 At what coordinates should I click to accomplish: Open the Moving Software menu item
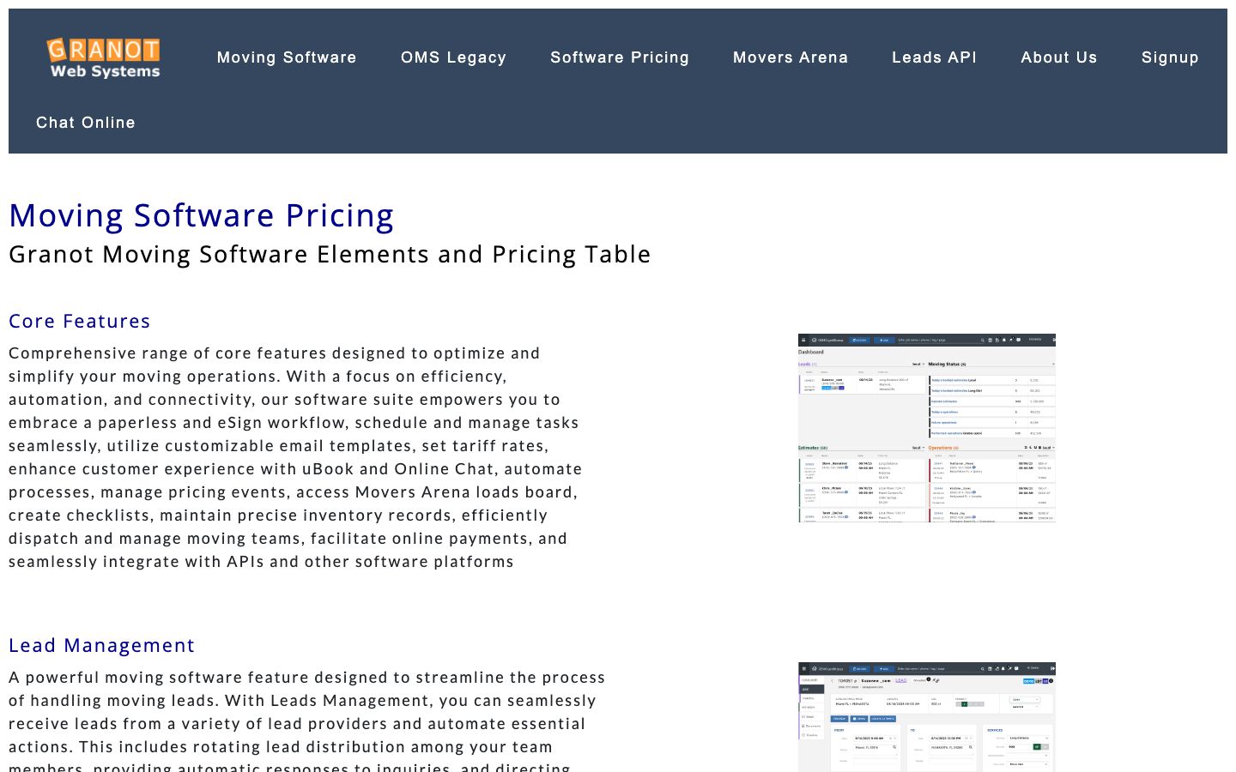tap(287, 57)
